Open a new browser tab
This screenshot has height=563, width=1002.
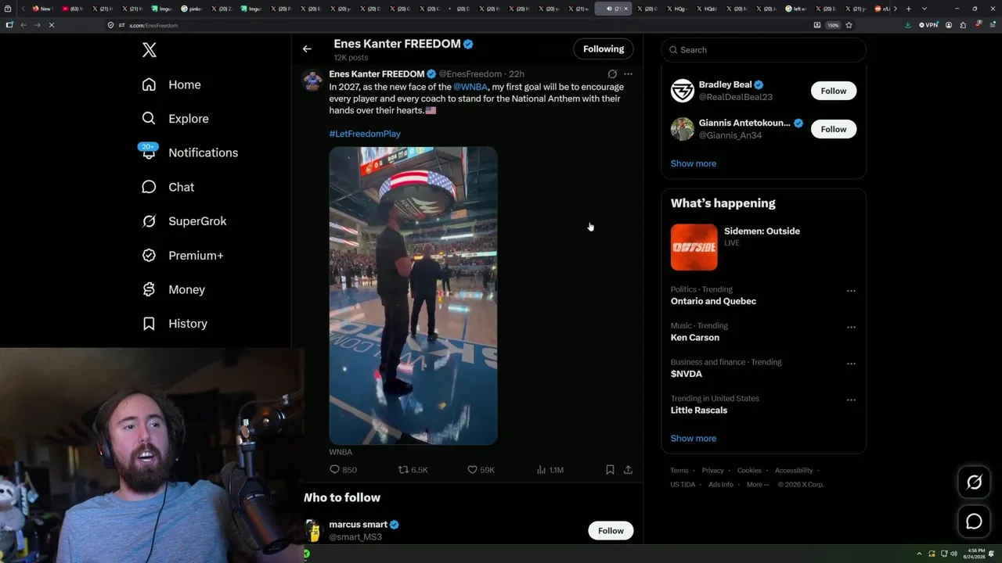[x=908, y=9]
